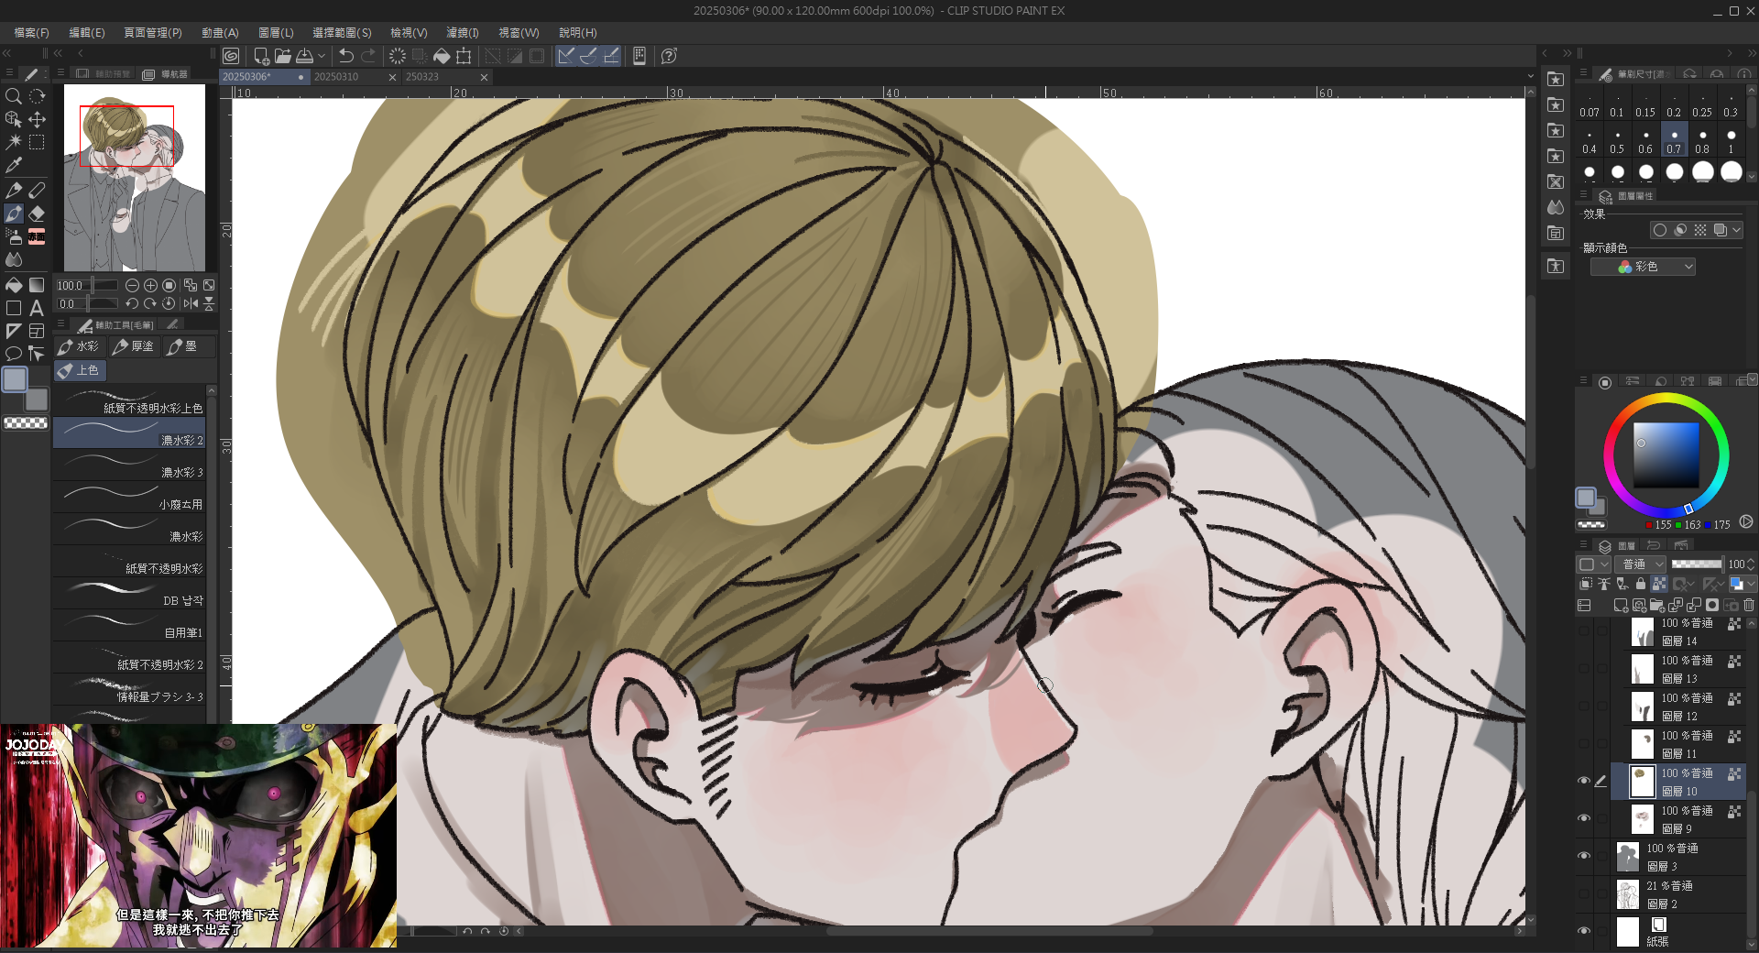
Task: Hide layer 10 with eye icon
Action: point(1584,781)
